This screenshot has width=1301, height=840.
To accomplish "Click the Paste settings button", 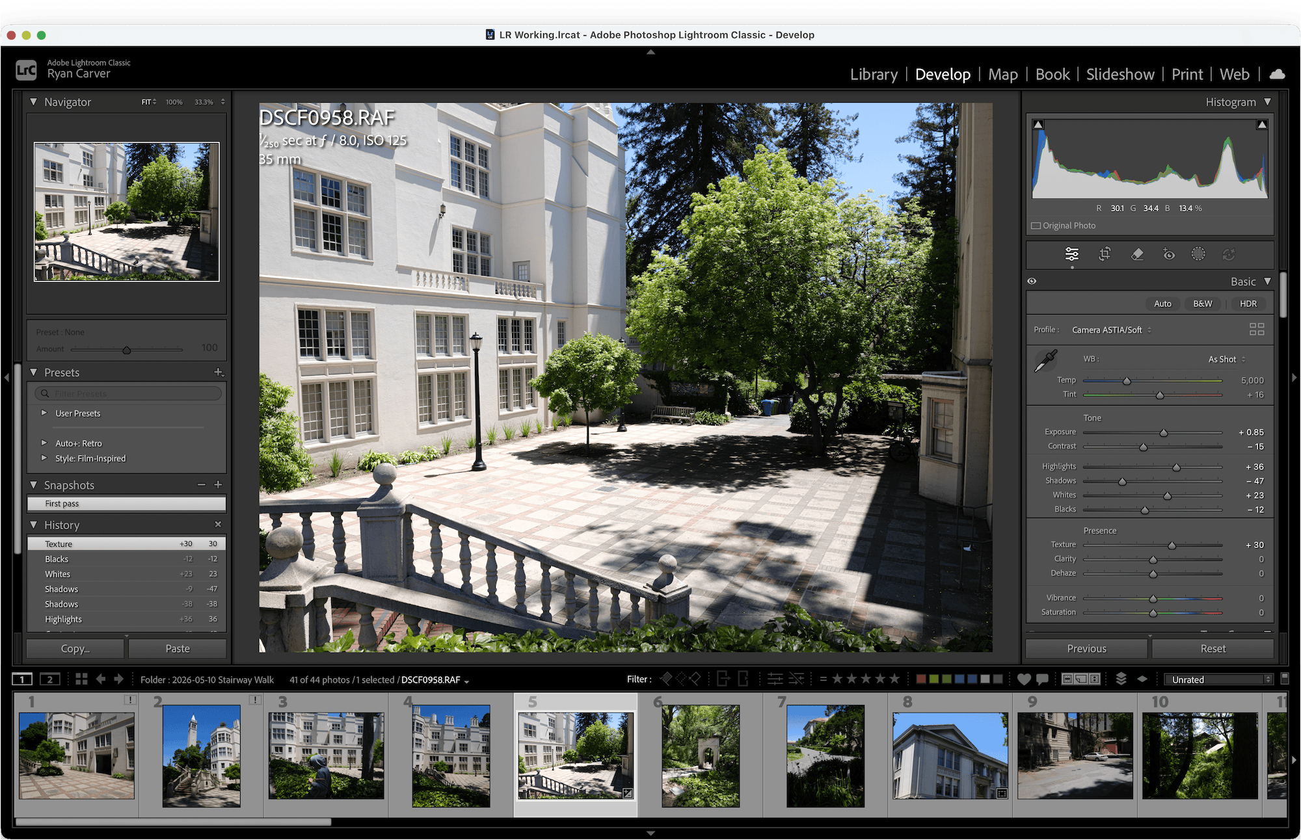I will (x=178, y=648).
